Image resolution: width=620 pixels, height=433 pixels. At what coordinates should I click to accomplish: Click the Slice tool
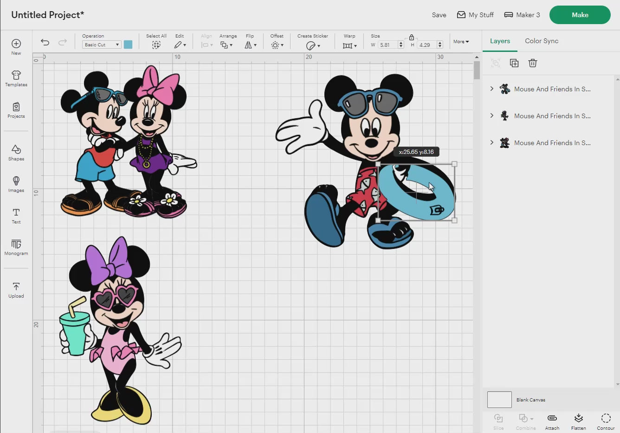coord(498,421)
